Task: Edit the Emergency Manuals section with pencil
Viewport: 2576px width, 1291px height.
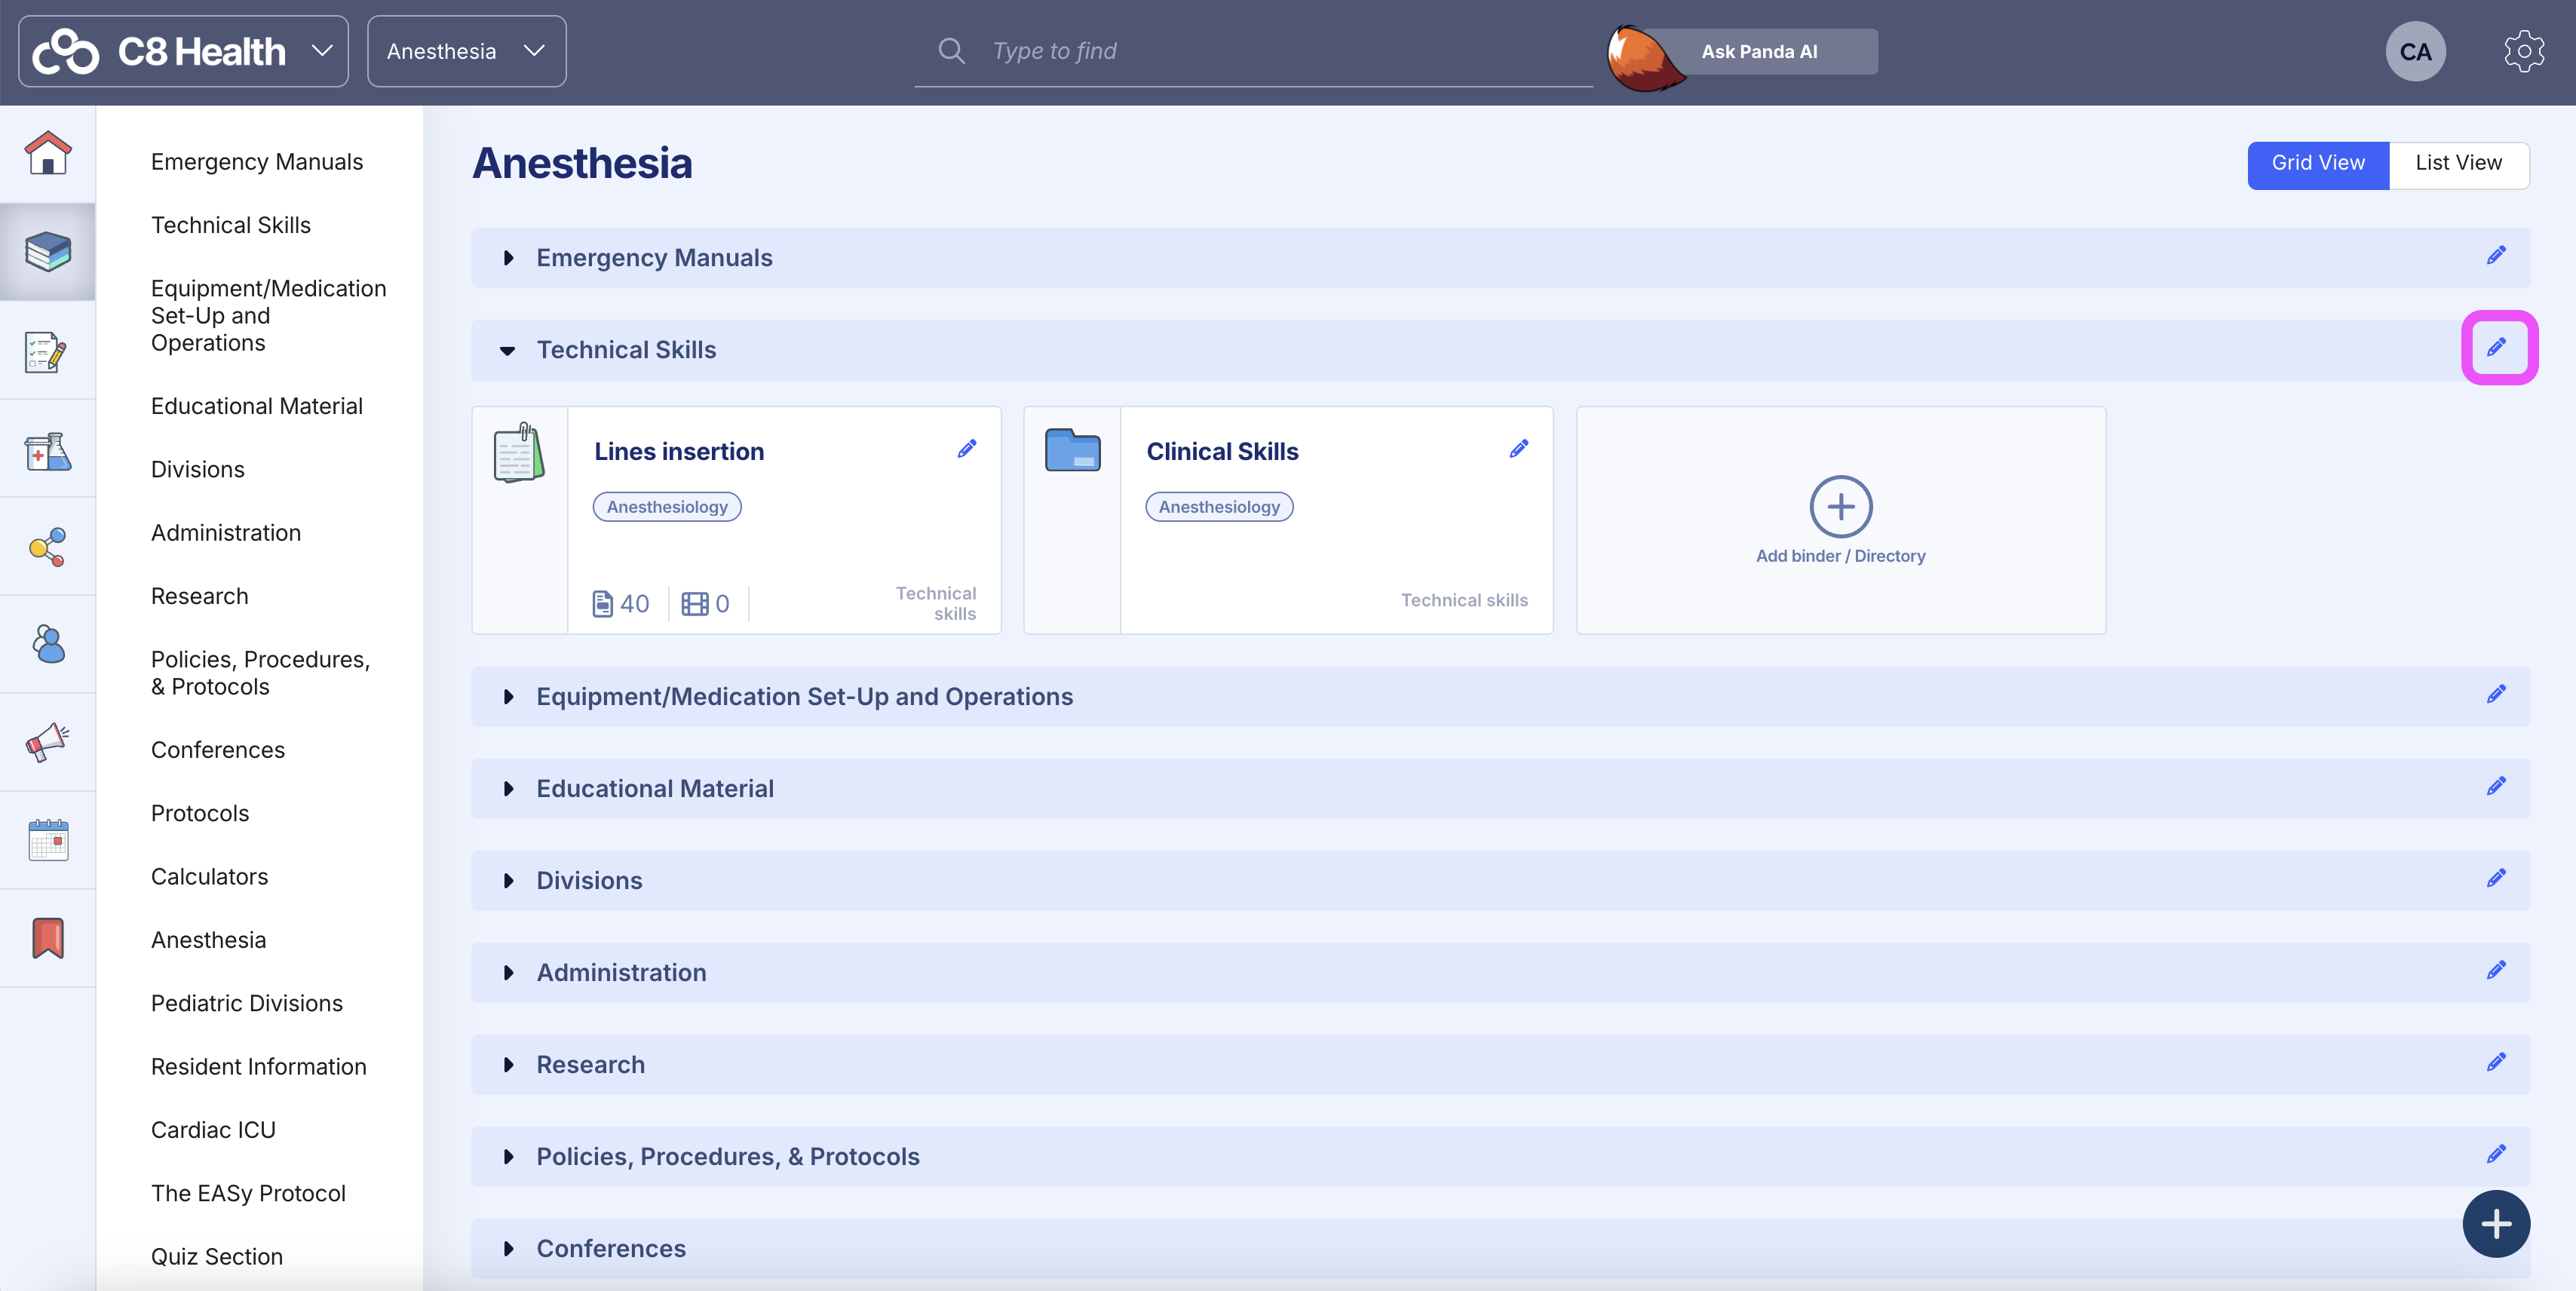Action: [2496, 257]
